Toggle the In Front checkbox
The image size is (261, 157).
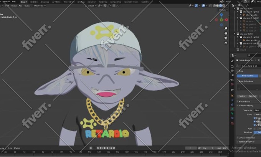254,125
